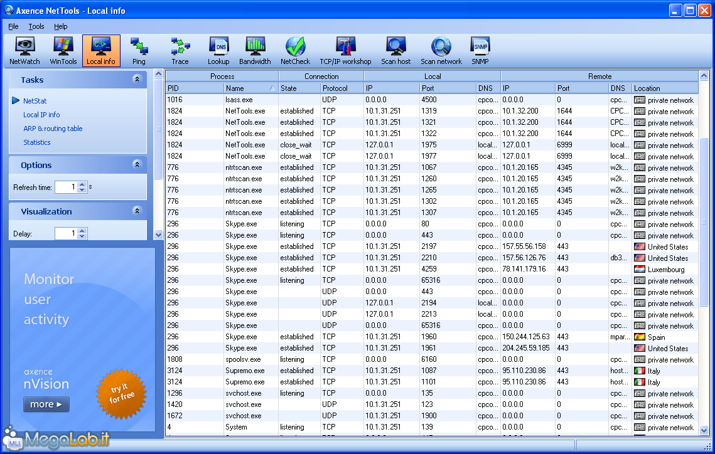Click United States flag for 157.56.126.76
The width and height of the screenshot is (715, 454).
tap(639, 258)
